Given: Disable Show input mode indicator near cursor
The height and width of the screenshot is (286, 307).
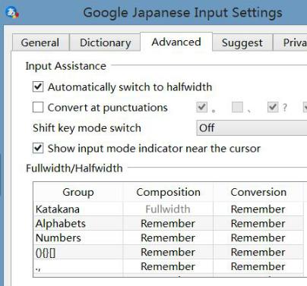Looking at the screenshot, I should 38,148.
